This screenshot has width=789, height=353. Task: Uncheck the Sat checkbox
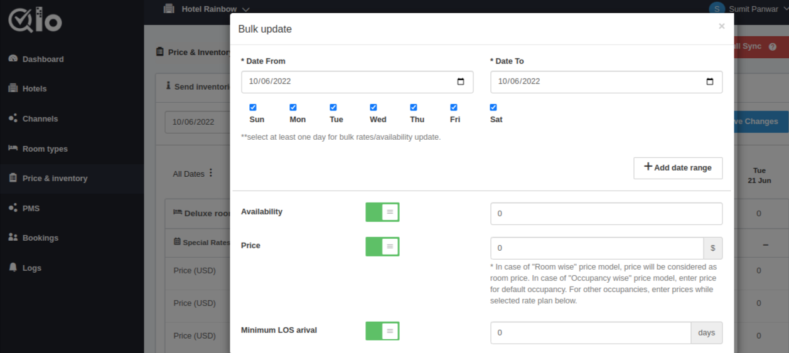pyautogui.click(x=493, y=107)
